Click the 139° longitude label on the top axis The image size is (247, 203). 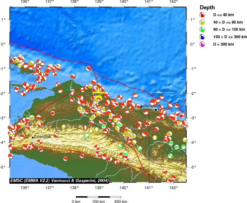pos(99,2)
